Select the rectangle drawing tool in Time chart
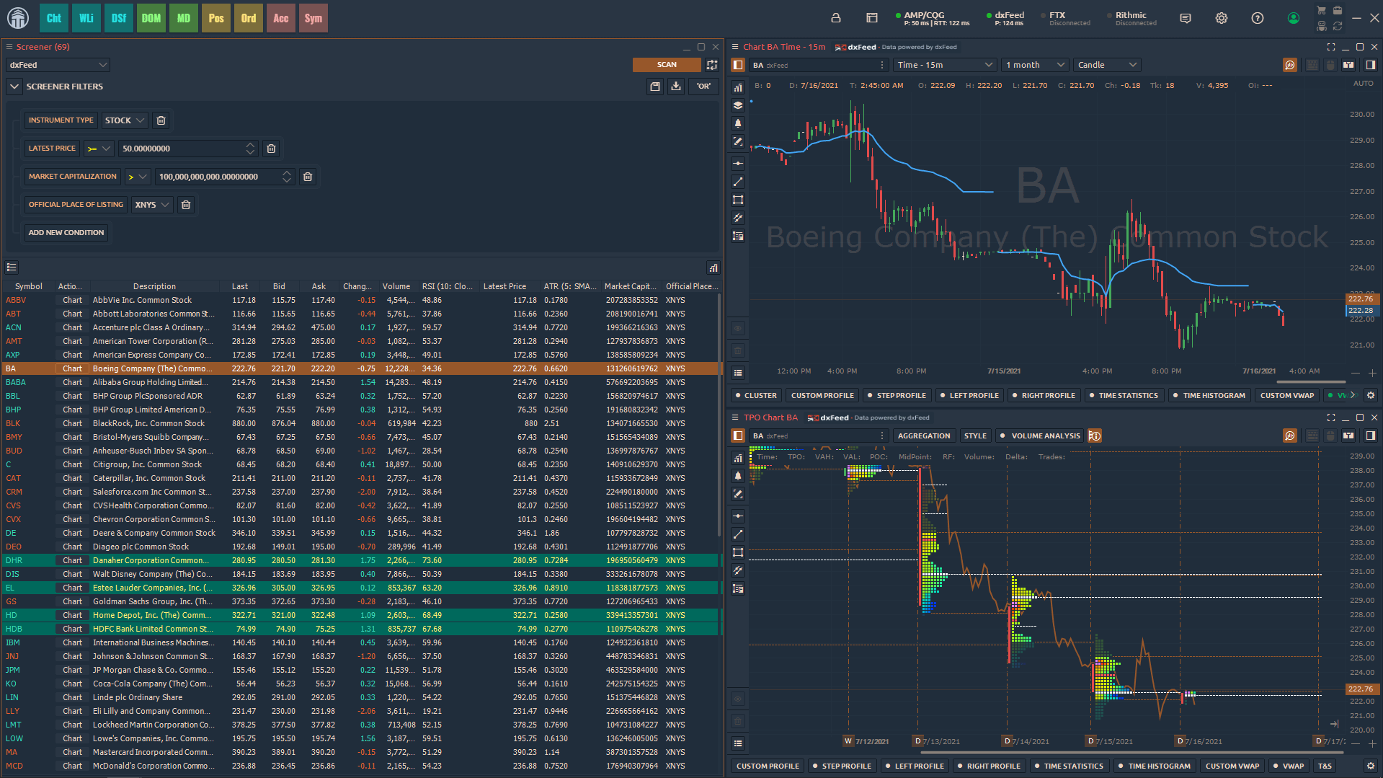Viewport: 1383px width, 778px height. (738, 200)
